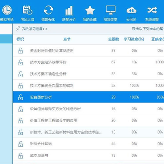Open the 视频课堂 monitor icon
The width and height of the screenshot is (164, 164).
111,10
